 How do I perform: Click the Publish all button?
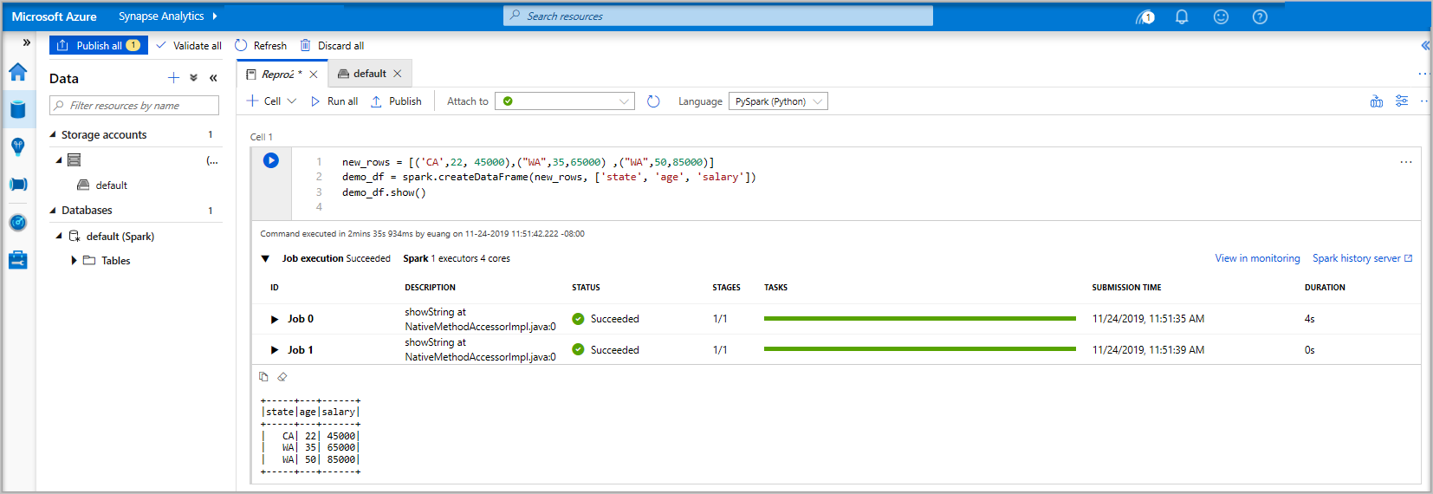[98, 45]
